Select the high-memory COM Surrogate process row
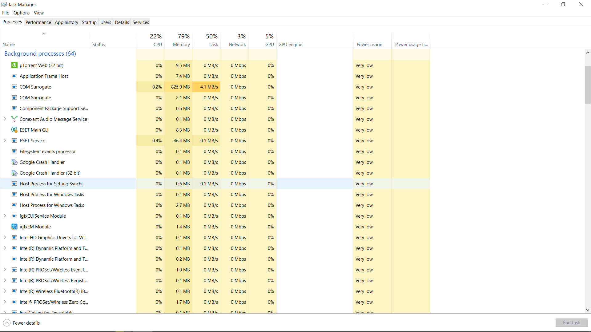Image resolution: width=591 pixels, height=332 pixels. tap(35, 87)
